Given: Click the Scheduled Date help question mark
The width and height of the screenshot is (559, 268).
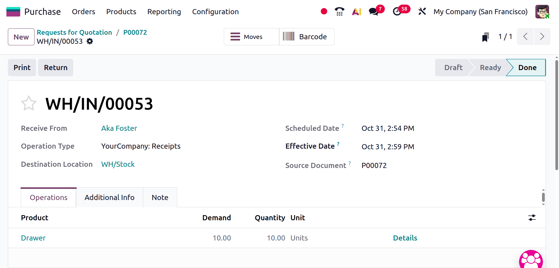Looking at the screenshot, I should [x=342, y=125].
